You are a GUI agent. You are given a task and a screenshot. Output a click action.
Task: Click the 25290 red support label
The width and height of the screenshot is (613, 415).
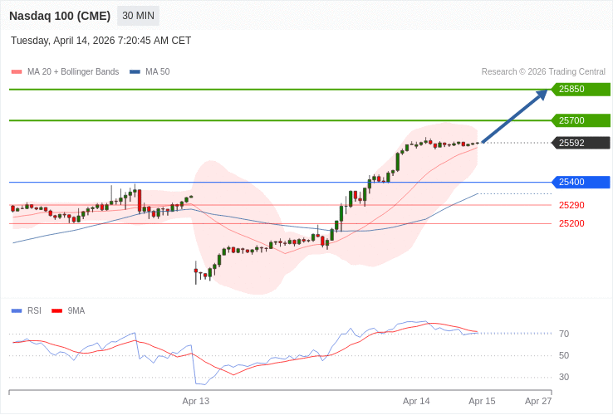click(x=571, y=205)
